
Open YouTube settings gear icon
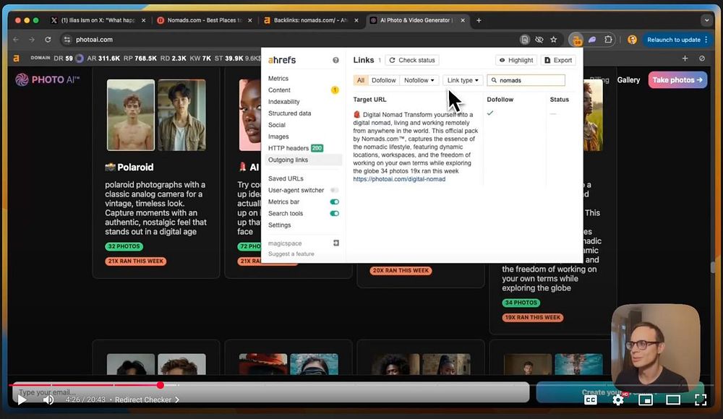(x=618, y=399)
